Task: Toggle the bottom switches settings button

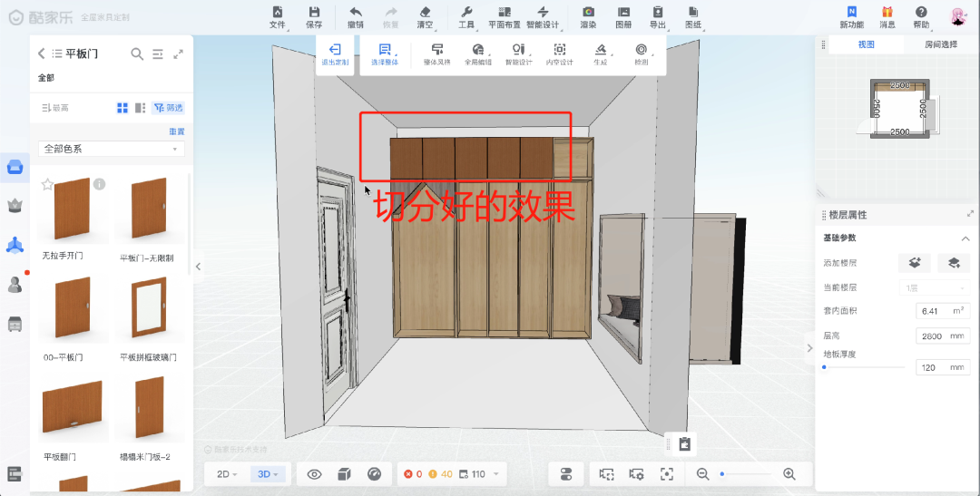Action: click(x=566, y=475)
